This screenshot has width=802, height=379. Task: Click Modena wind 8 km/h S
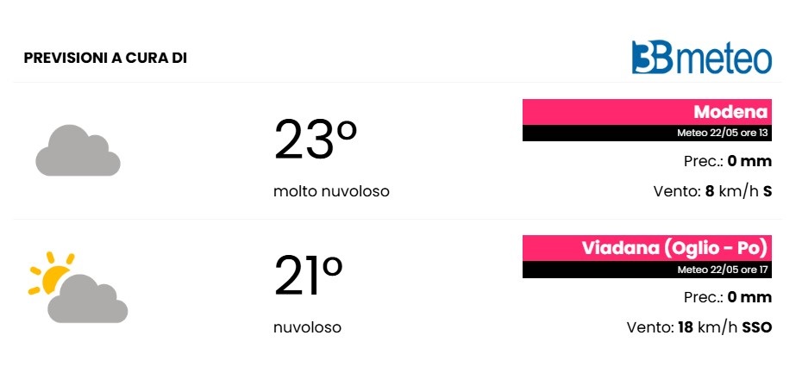pyautogui.click(x=712, y=191)
